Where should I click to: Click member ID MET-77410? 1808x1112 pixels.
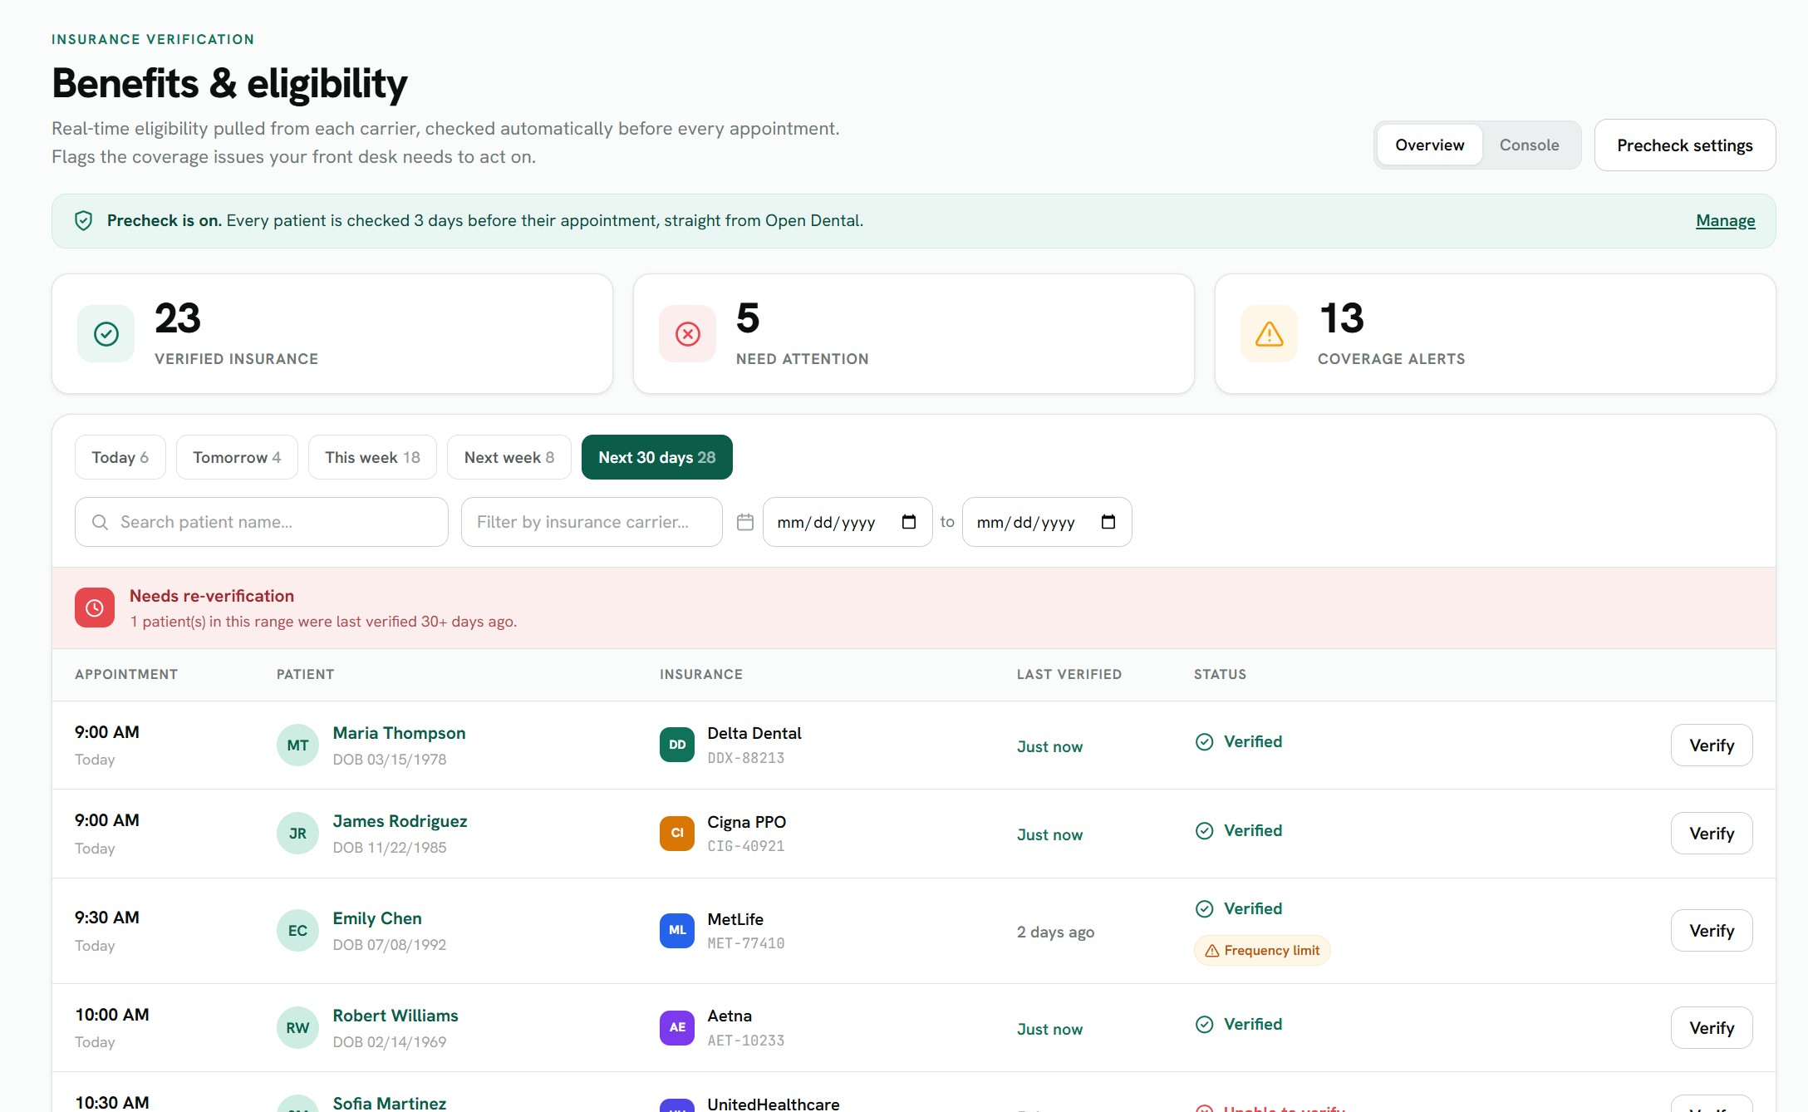746,943
